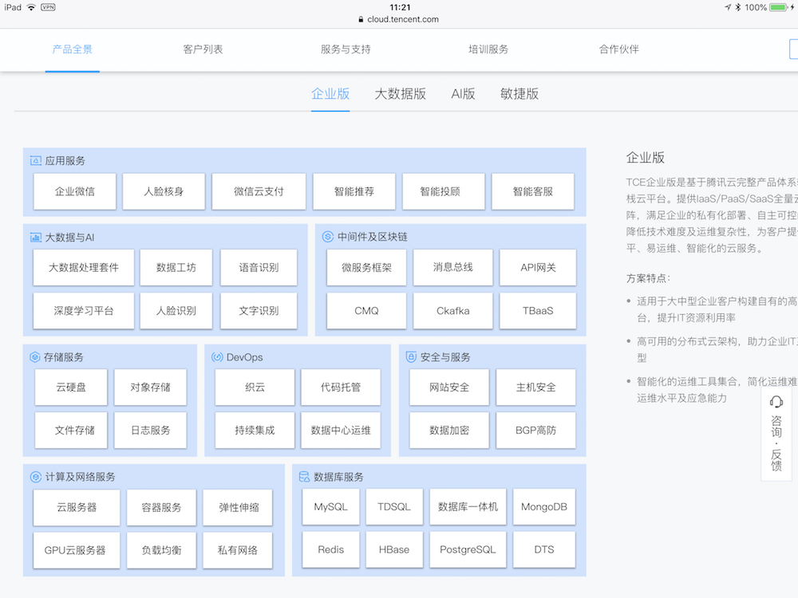798x598 pixels.
Task: Open the 消息总线 product card
Action: (453, 267)
